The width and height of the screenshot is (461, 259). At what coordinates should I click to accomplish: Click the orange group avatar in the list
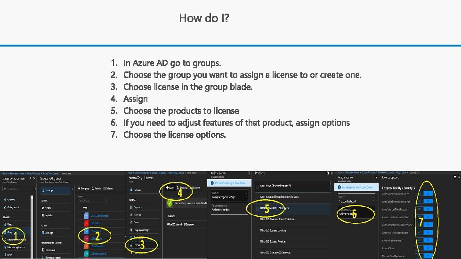click(86, 246)
